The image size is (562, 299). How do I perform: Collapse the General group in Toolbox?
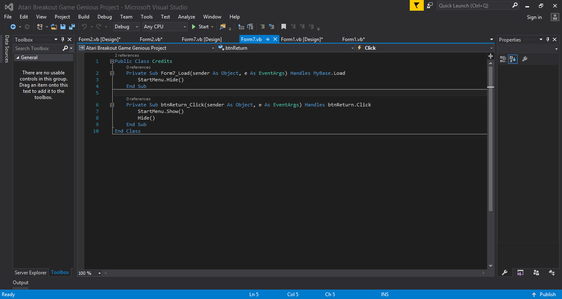pyautogui.click(x=17, y=57)
